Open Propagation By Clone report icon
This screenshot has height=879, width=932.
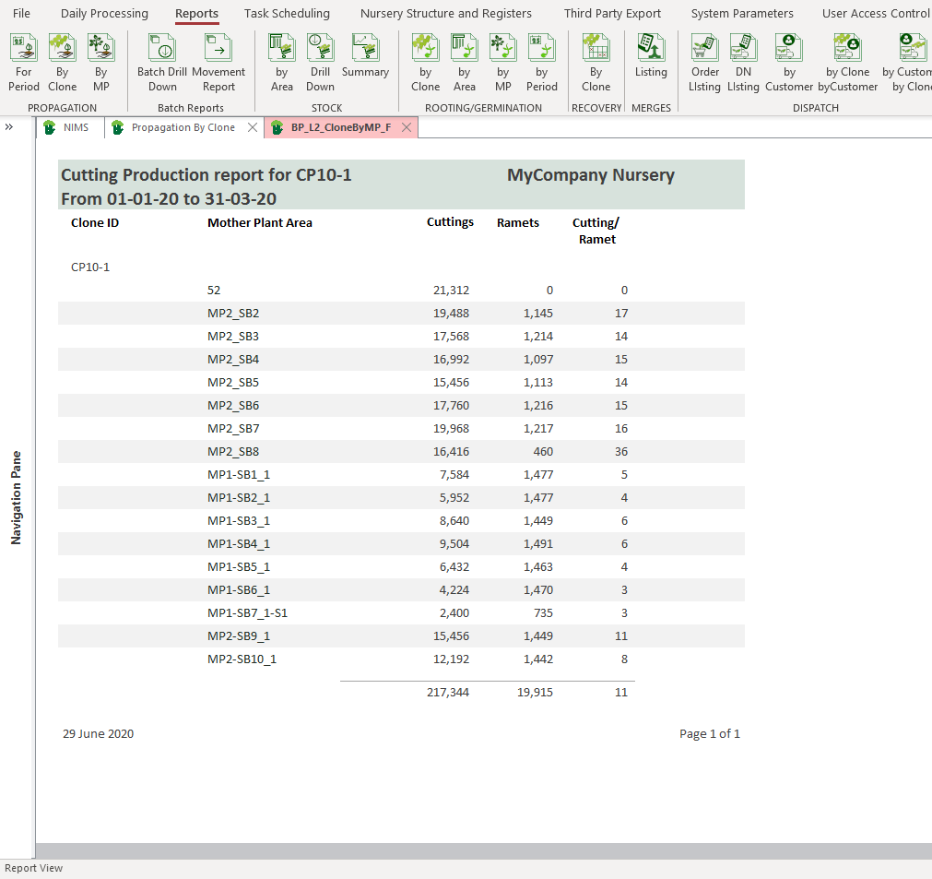62,62
